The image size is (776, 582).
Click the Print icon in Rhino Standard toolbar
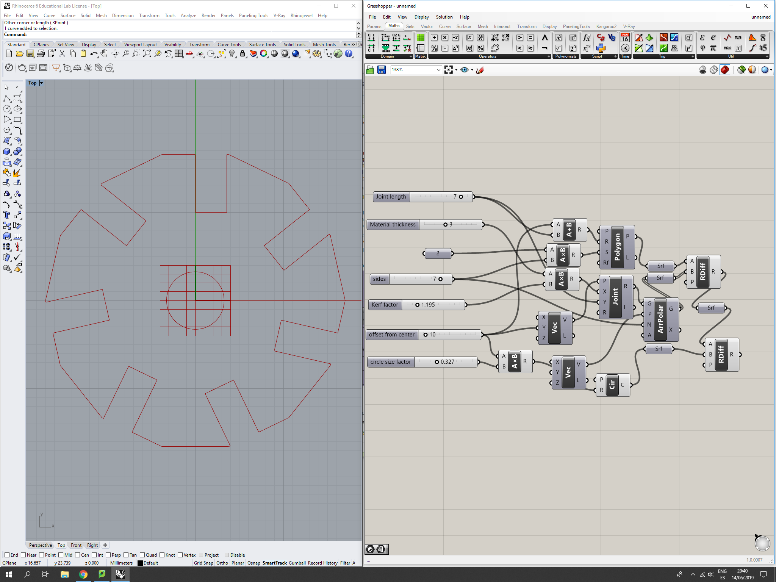(41, 54)
